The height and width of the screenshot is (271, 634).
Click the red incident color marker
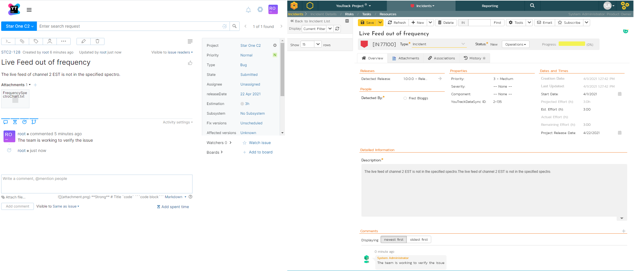tap(364, 44)
